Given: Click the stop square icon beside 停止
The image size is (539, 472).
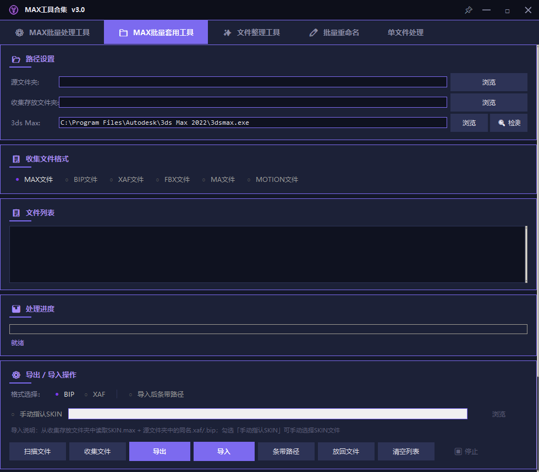Looking at the screenshot, I should pos(458,451).
